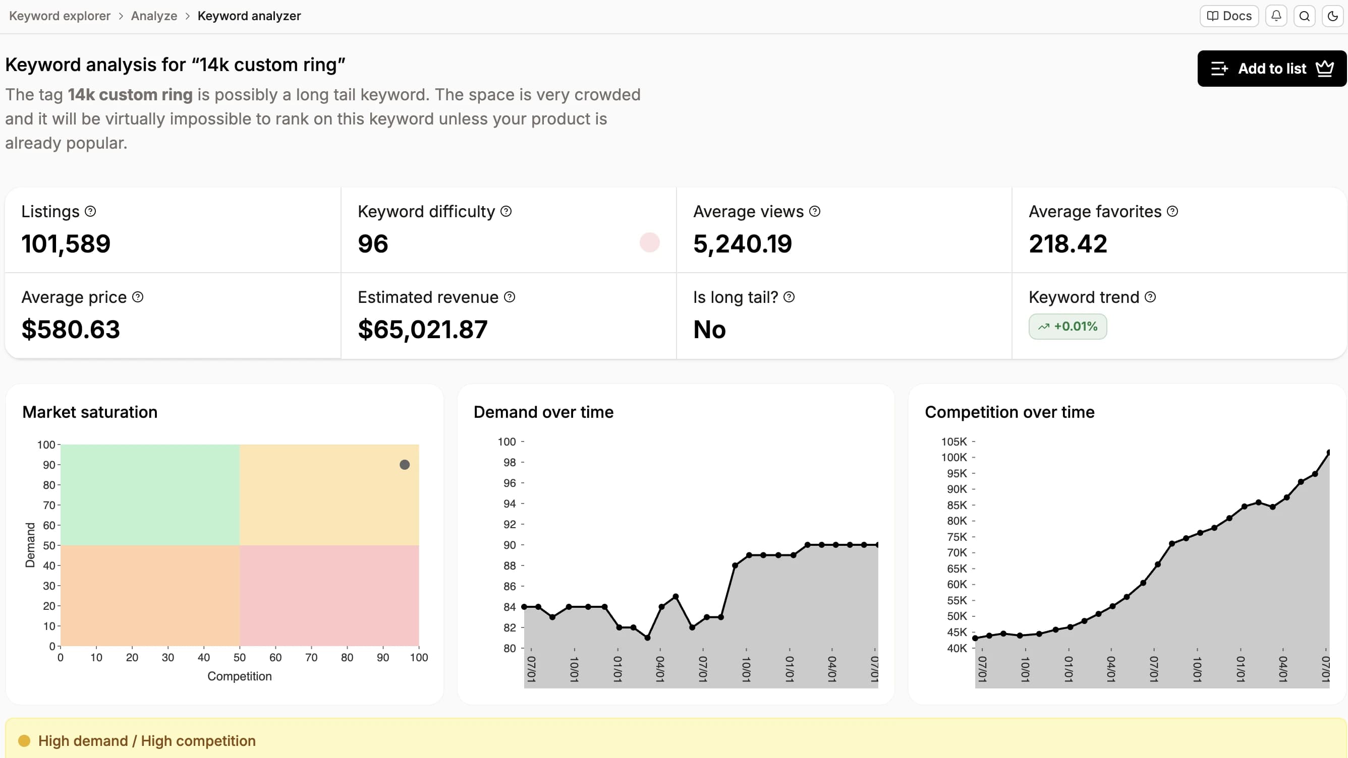This screenshot has width=1348, height=758.
Task: Click the last Demand over time point
Action: (877, 545)
